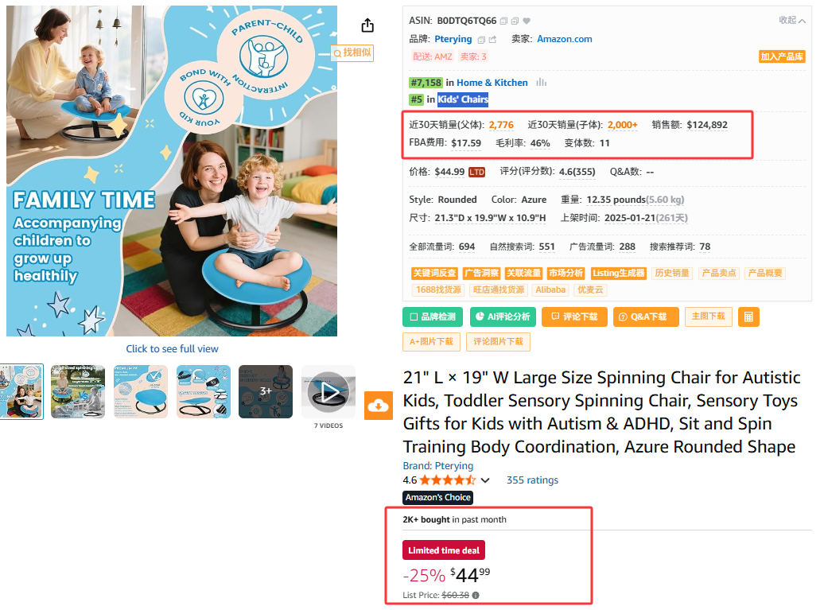Expand the star rating breakdown chevron
This screenshot has height=610, width=824.
point(485,480)
